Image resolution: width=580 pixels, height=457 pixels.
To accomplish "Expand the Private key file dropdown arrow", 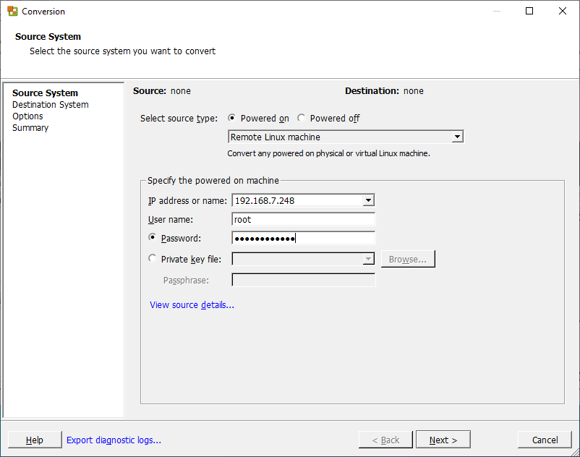I will tap(368, 259).
